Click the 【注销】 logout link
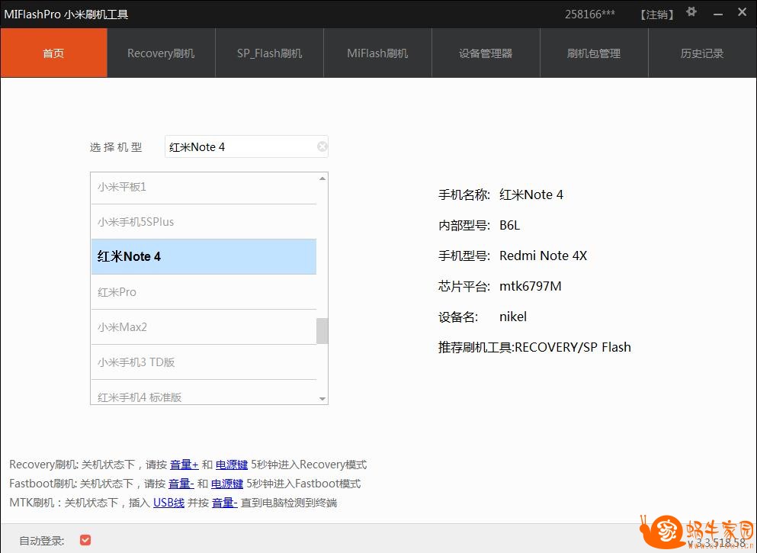This screenshot has height=553, width=757. point(656,14)
